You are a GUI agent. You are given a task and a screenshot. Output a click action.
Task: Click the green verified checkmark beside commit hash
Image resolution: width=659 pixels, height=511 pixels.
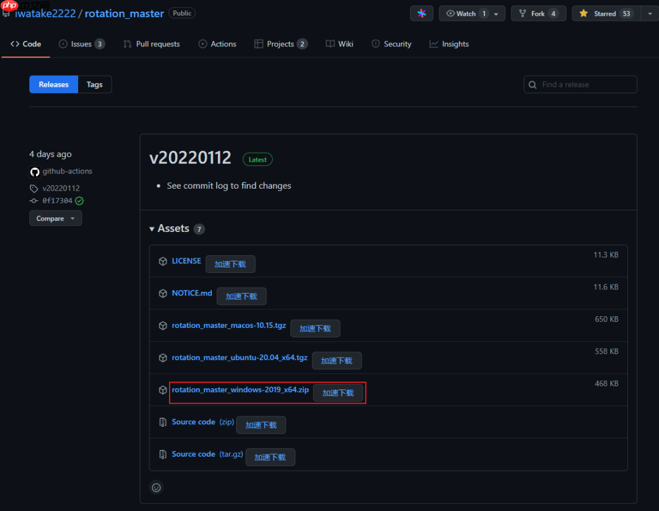pyautogui.click(x=80, y=201)
